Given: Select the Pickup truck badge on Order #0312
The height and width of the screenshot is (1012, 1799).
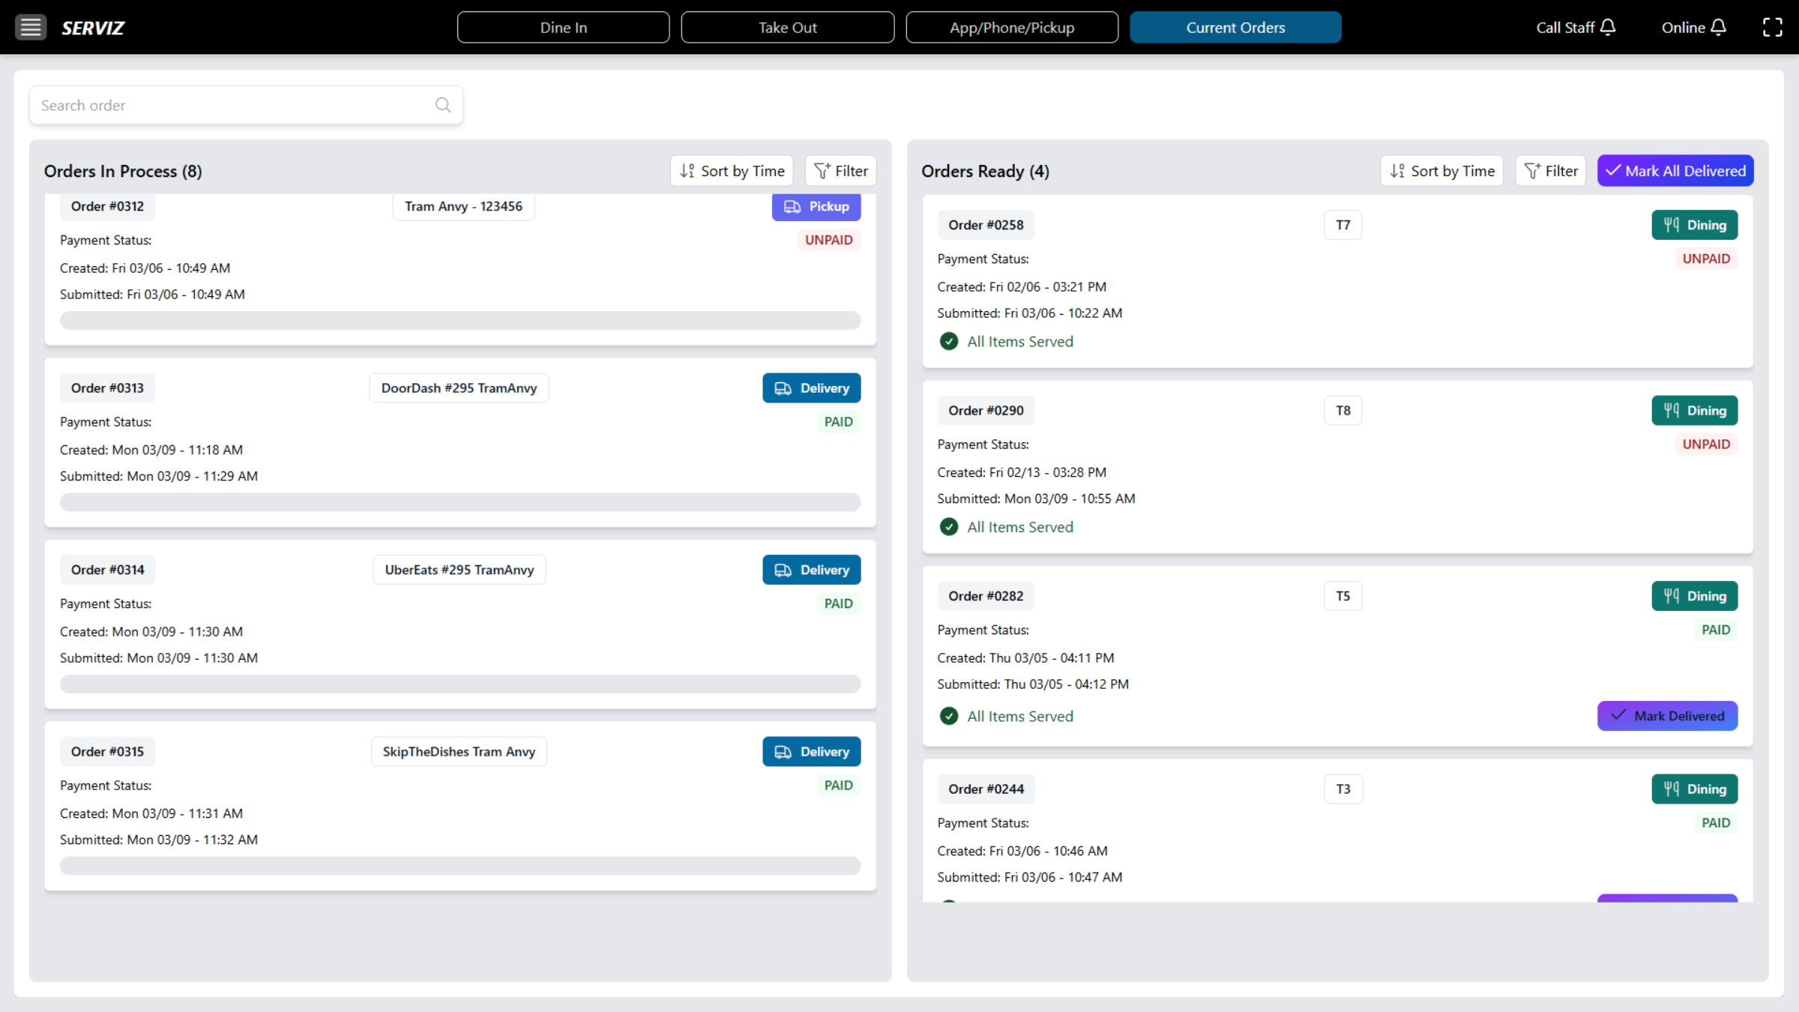Looking at the screenshot, I should (x=816, y=206).
